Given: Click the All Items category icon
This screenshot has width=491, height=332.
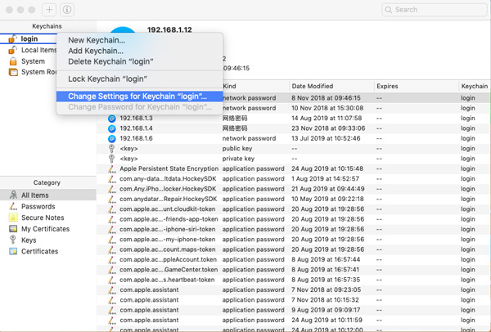Looking at the screenshot, I should click(13, 195).
